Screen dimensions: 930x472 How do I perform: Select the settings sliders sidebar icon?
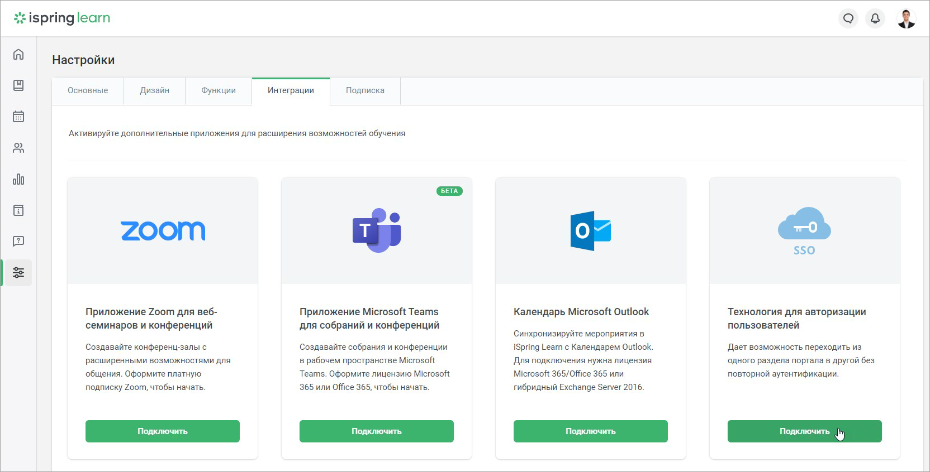(18, 273)
